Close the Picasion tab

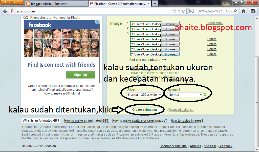(x=149, y=4)
